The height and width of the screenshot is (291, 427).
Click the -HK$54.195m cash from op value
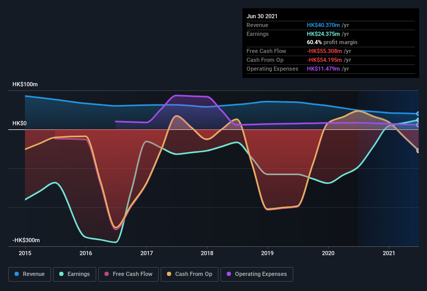point(325,60)
